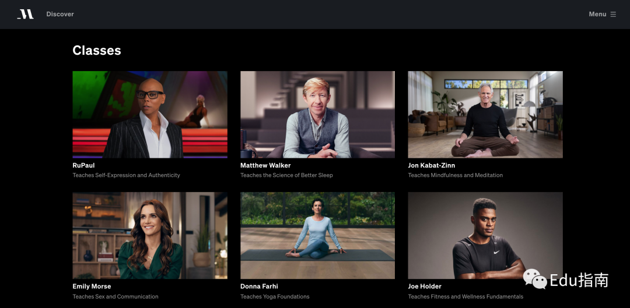630x308 pixels.
Task: Click the Joe Holder instructor name
Action: [425, 286]
